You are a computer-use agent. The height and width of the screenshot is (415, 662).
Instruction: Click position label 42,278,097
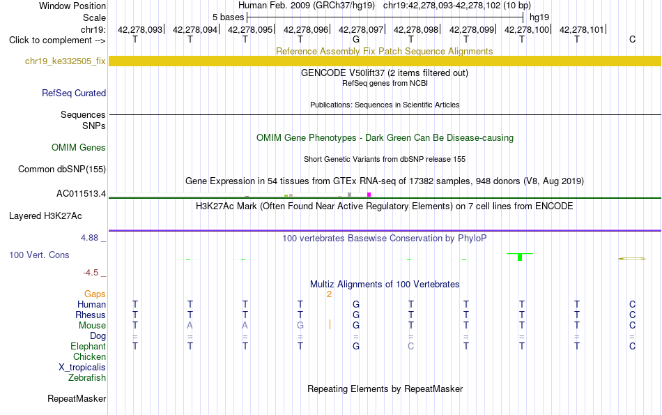tap(361, 29)
